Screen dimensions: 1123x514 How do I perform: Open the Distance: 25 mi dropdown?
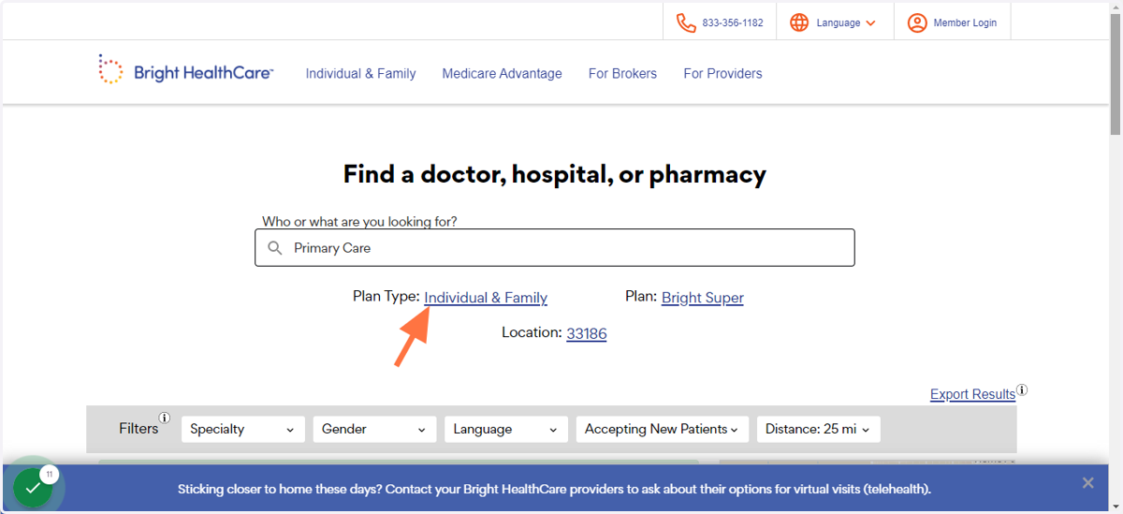coord(819,429)
